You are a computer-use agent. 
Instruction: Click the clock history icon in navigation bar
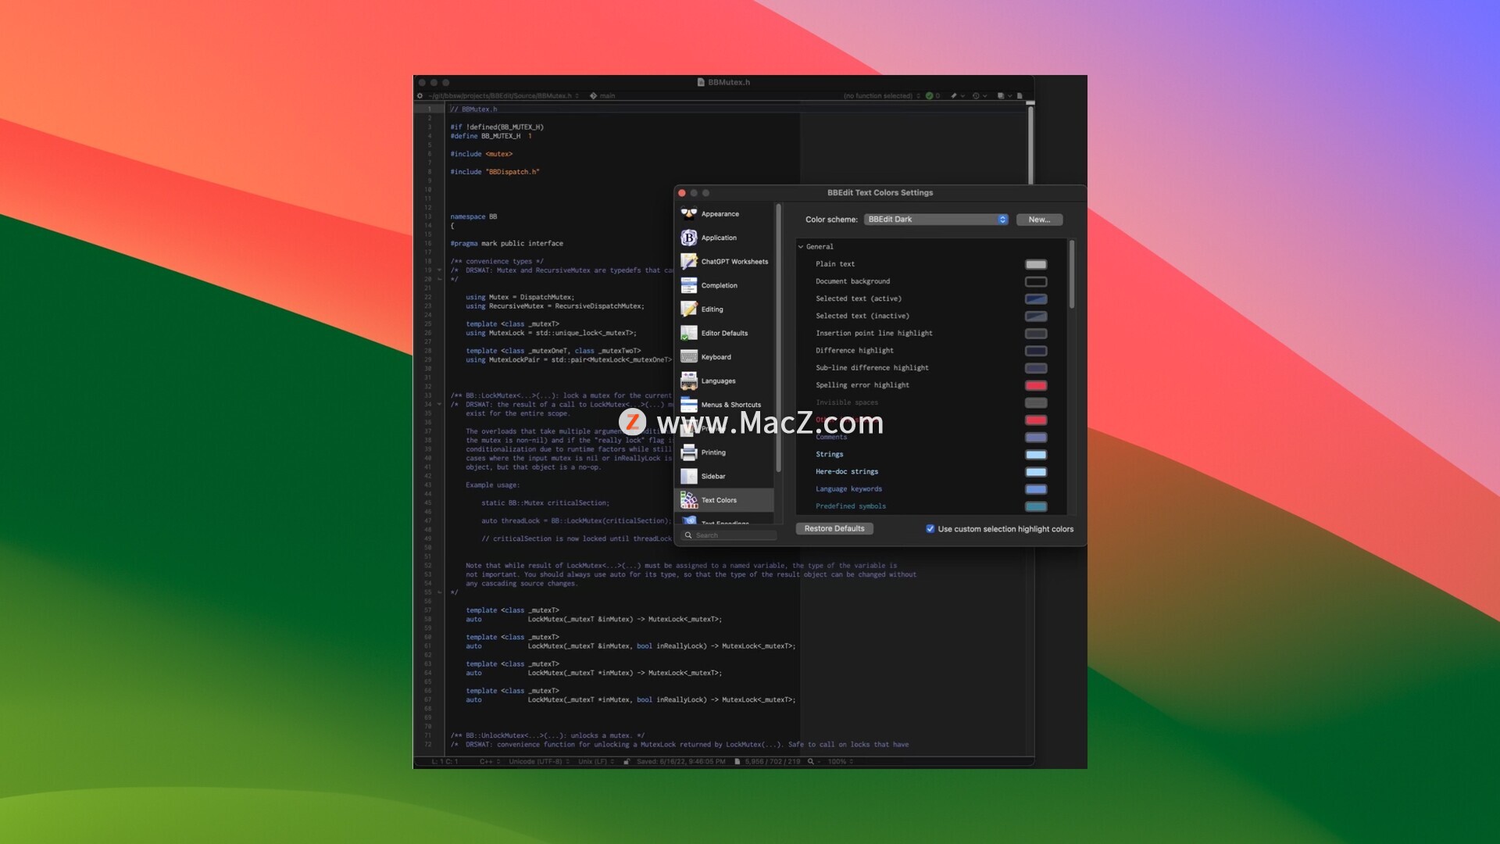pyautogui.click(x=976, y=96)
